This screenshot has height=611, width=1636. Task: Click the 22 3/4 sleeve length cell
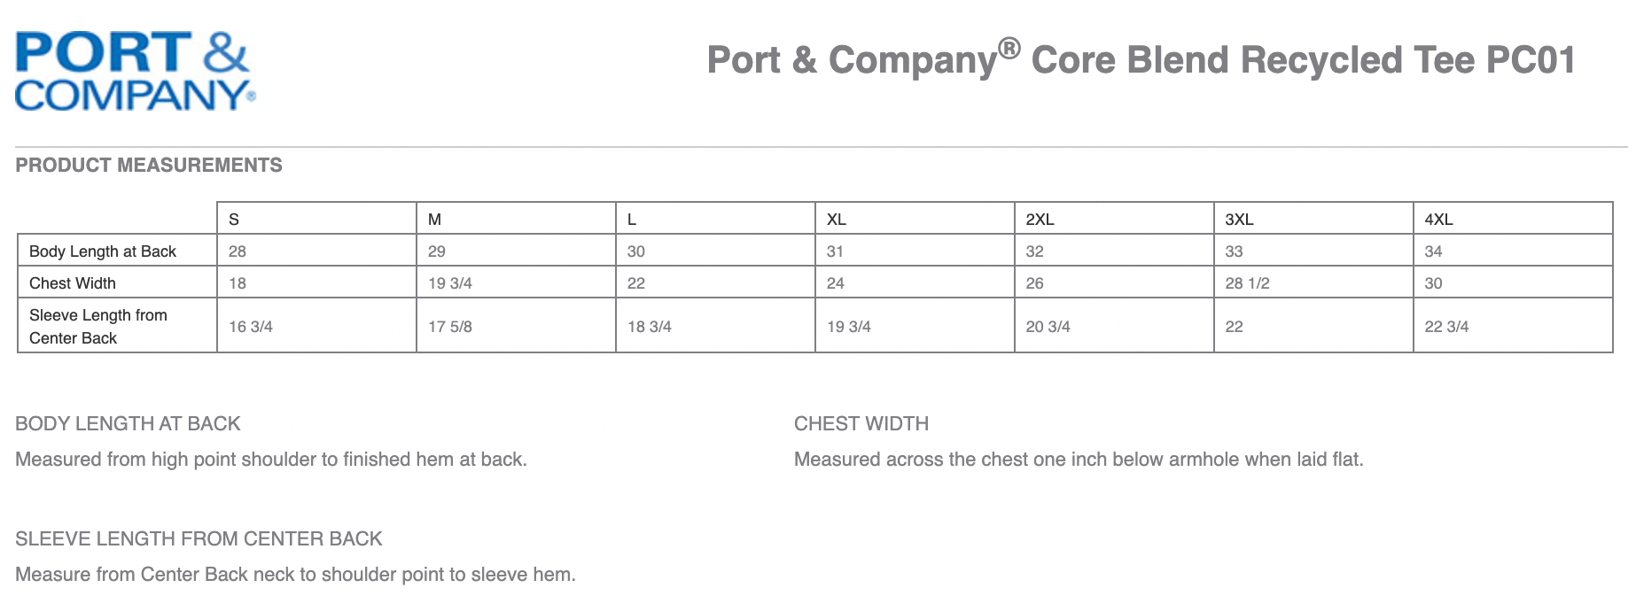click(x=1513, y=326)
